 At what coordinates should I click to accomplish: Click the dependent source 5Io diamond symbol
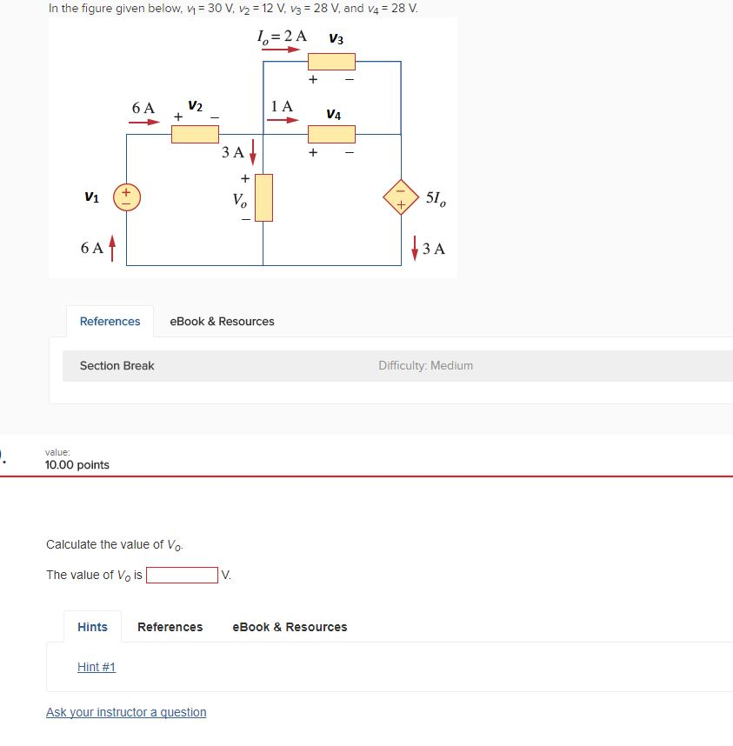[x=401, y=197]
